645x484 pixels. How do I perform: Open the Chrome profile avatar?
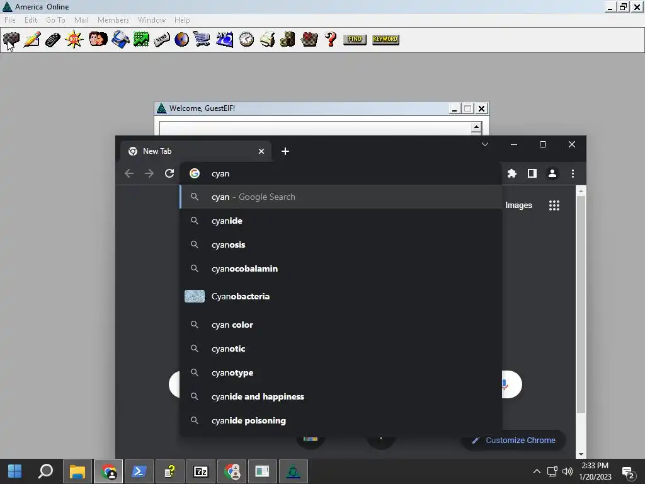(x=552, y=174)
